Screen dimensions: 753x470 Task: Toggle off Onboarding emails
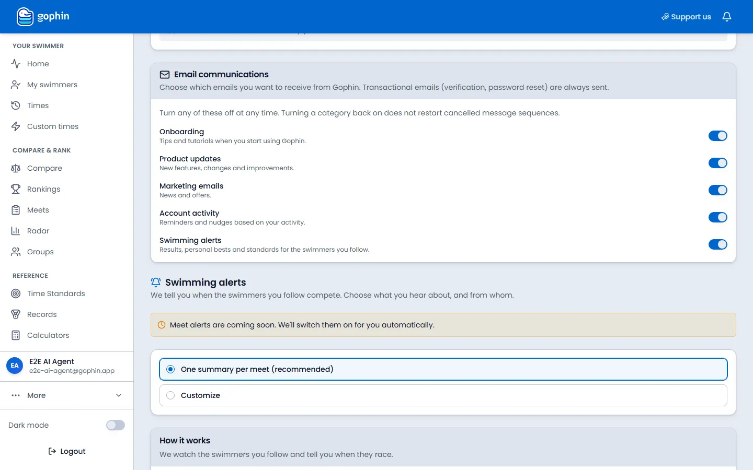click(x=717, y=136)
